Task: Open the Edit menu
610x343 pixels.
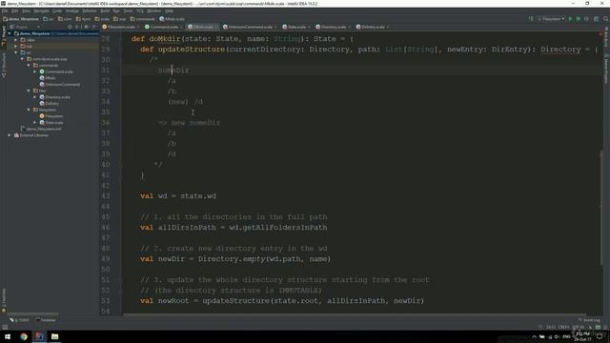Action: click(15, 10)
